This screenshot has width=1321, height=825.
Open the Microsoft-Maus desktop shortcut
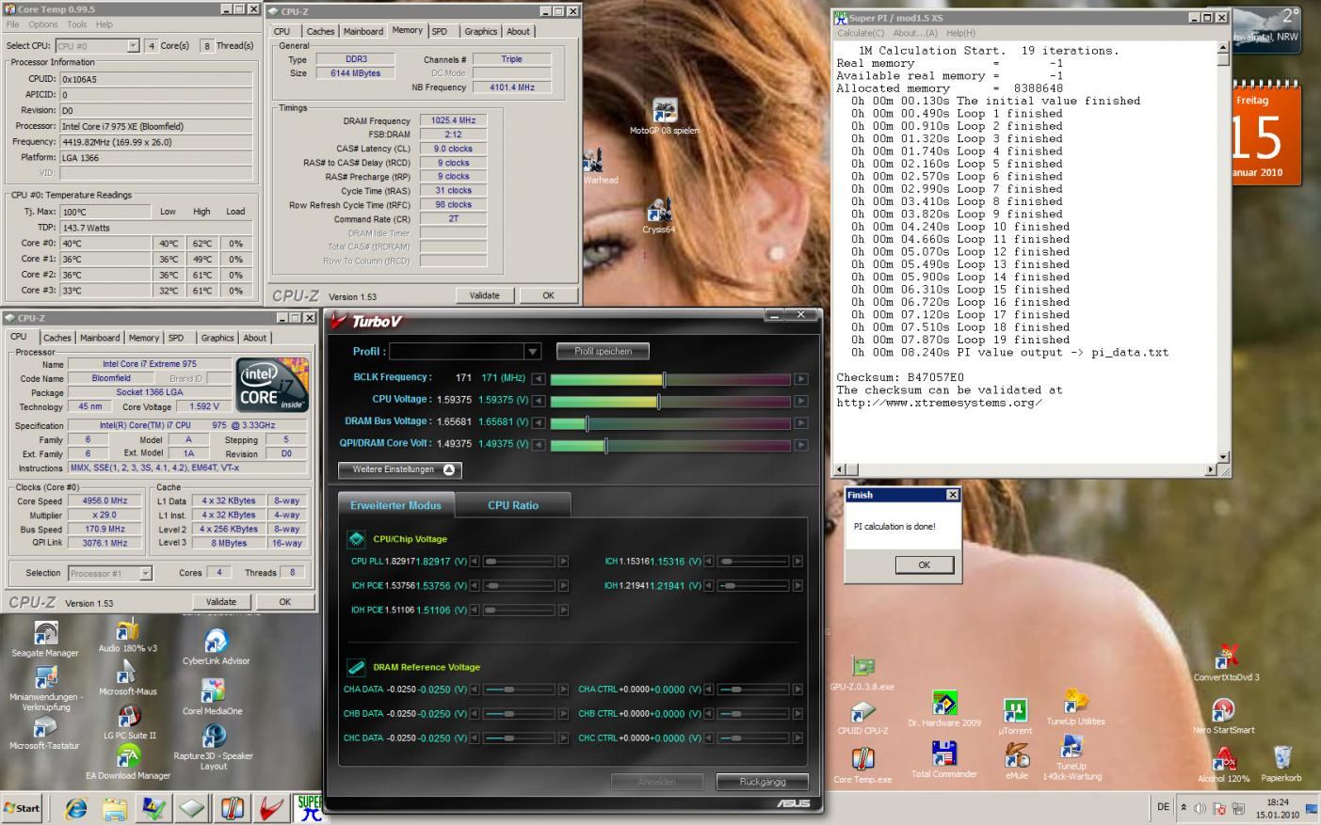tap(127, 678)
